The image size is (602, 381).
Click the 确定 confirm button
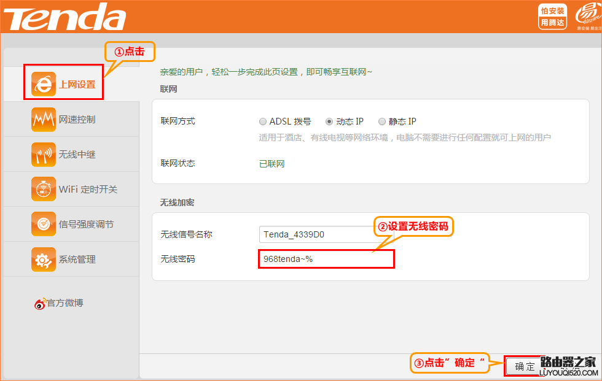tap(525, 366)
